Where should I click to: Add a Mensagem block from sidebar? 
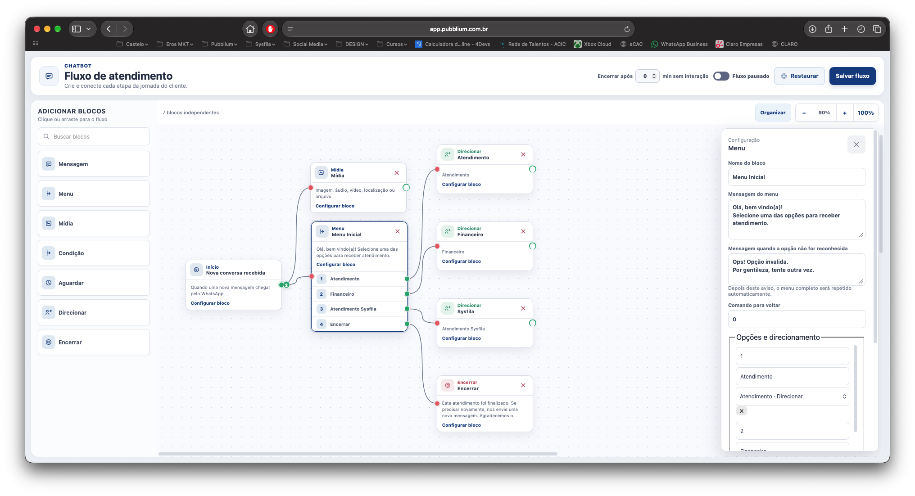click(94, 164)
